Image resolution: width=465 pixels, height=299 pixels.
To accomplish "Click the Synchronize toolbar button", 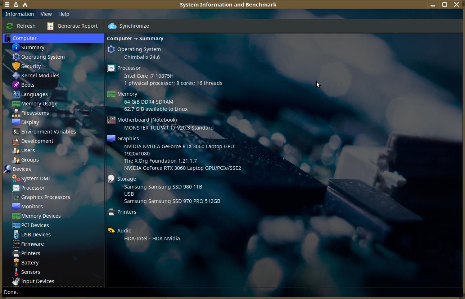I will tap(128, 26).
